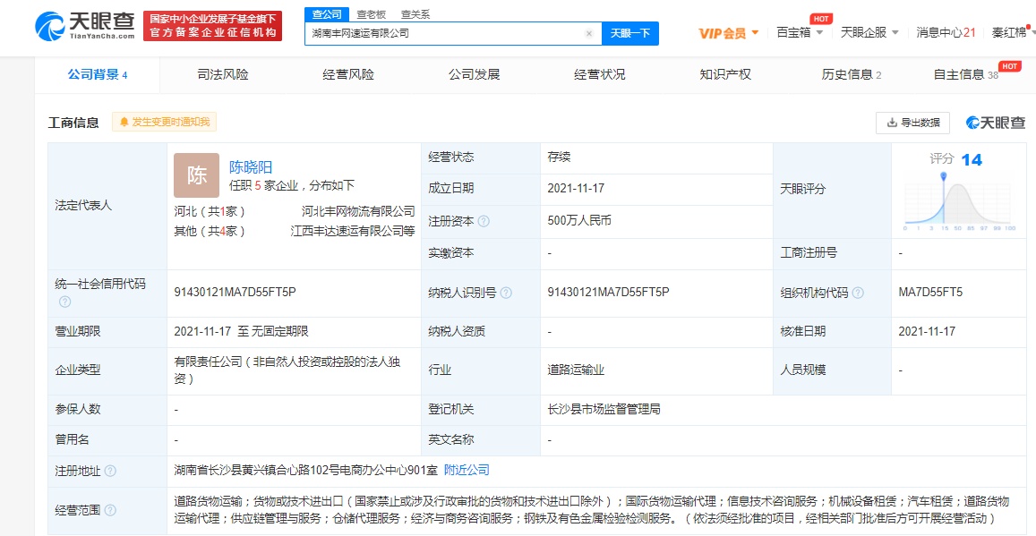Expand the 天眼企服 menu

tap(869, 32)
